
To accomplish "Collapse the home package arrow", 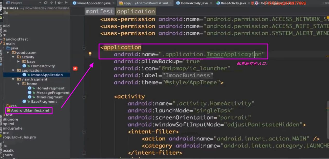I will click(x=18, y=84).
